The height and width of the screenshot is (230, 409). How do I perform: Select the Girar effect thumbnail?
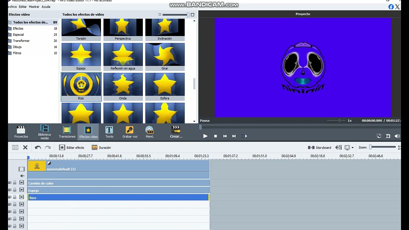pyautogui.click(x=165, y=57)
